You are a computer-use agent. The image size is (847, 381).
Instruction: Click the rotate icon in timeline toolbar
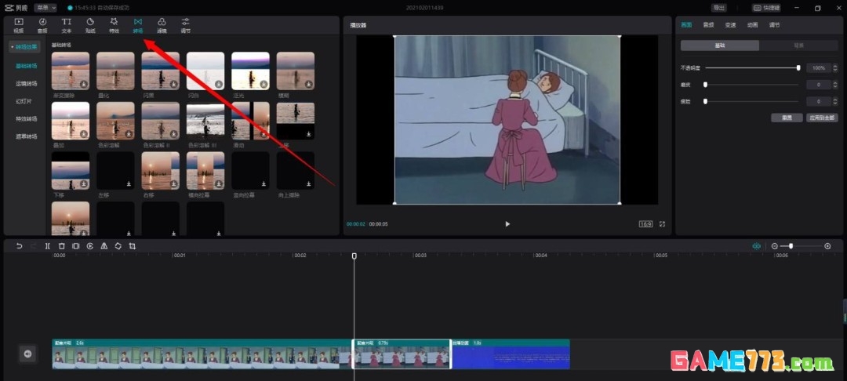118,246
